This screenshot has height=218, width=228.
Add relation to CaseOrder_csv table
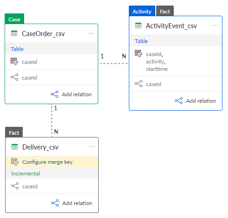[x=71, y=94]
